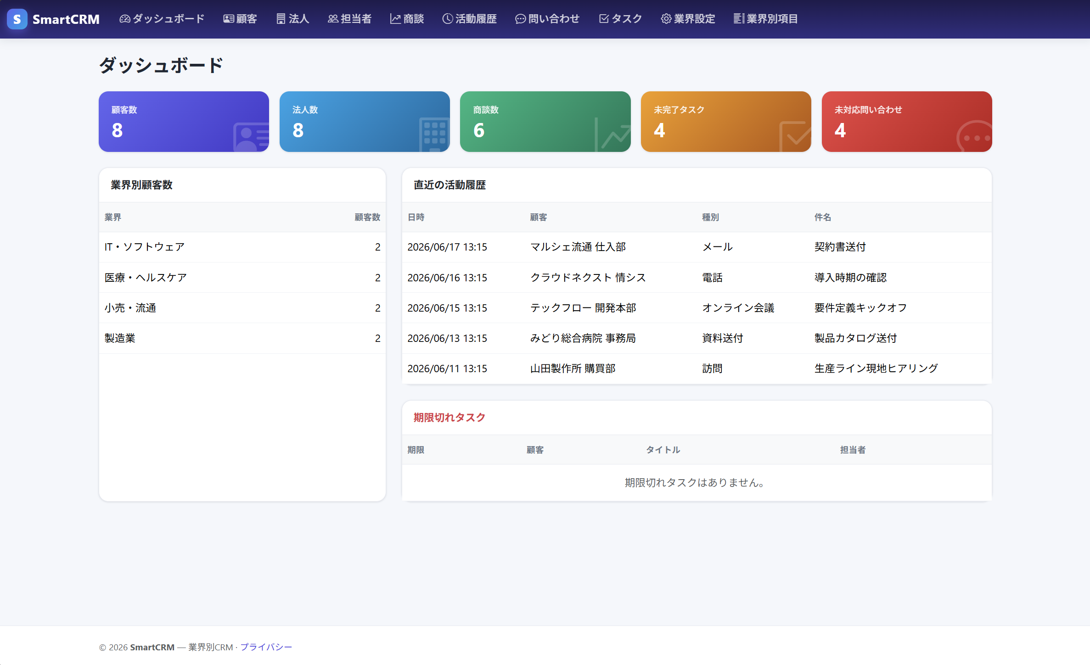This screenshot has width=1090, height=665.
Task: Click the gear icon beside 業界設定
Action: point(666,19)
